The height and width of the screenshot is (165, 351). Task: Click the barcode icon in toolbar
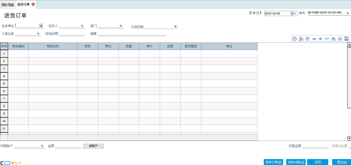[x=327, y=39]
